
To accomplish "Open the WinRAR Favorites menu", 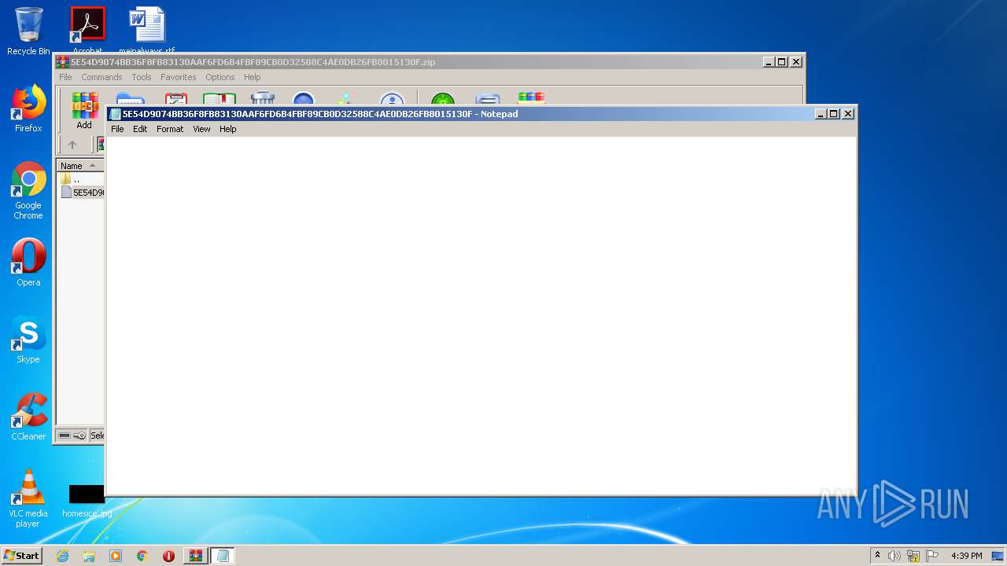I will pos(179,77).
